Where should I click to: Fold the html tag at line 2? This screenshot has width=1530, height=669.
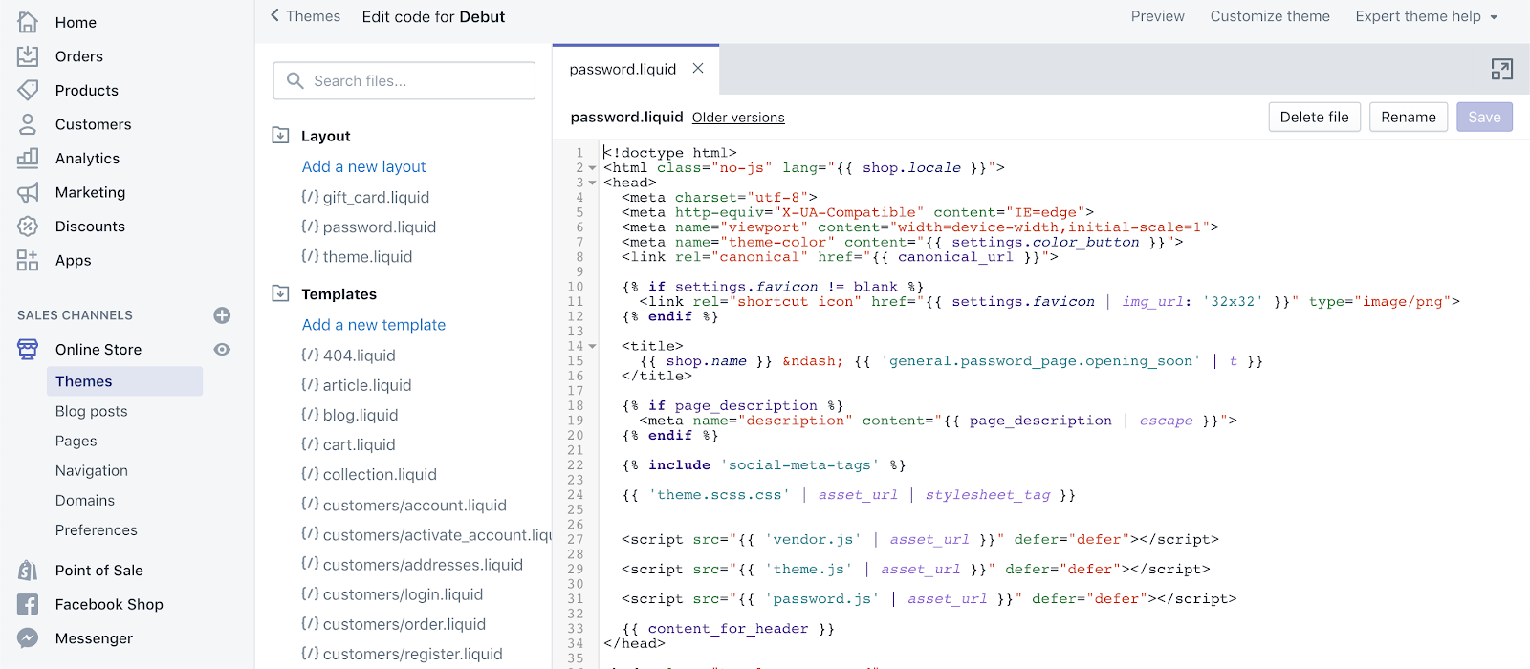pyautogui.click(x=592, y=168)
